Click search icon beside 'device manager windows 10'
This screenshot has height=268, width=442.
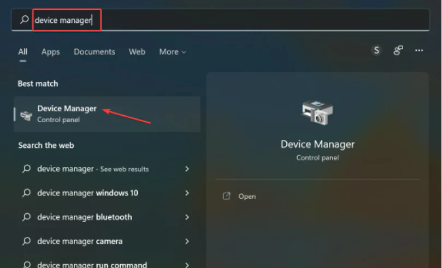(26, 193)
